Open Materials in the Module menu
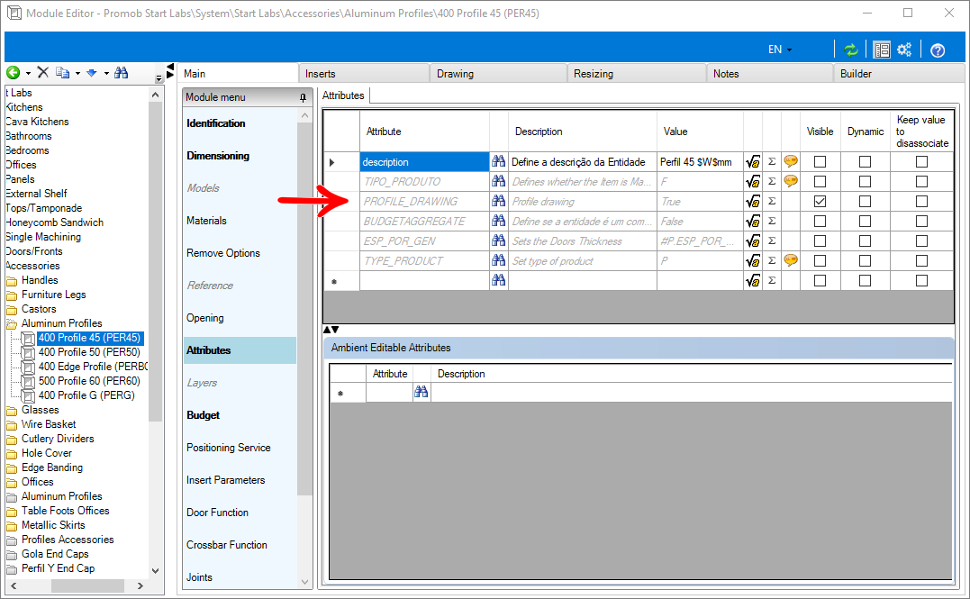This screenshot has height=599, width=970. (206, 221)
